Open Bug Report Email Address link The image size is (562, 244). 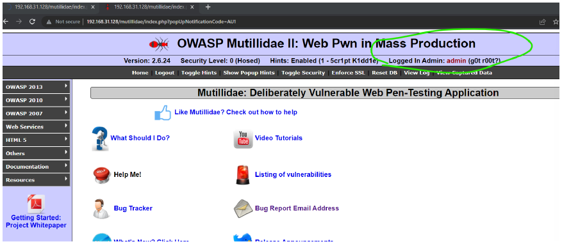coord(297,208)
